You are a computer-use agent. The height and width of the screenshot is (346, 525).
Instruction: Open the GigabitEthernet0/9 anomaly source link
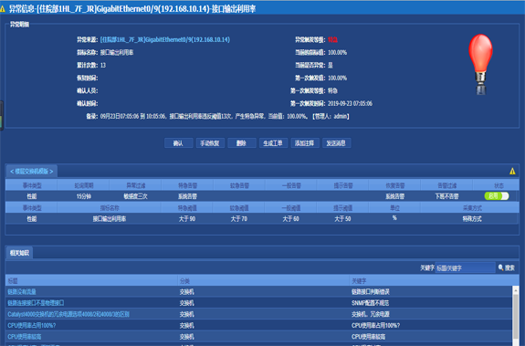(165, 40)
